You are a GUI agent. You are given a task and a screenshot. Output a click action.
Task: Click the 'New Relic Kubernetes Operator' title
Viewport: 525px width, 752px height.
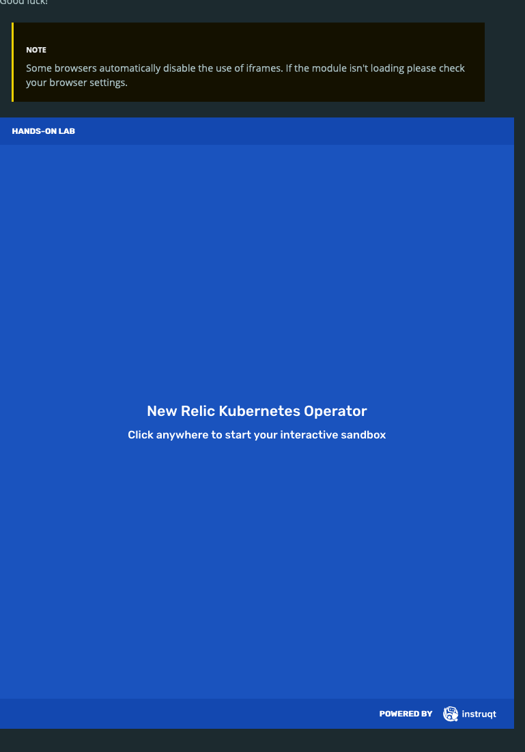pyautogui.click(x=257, y=411)
